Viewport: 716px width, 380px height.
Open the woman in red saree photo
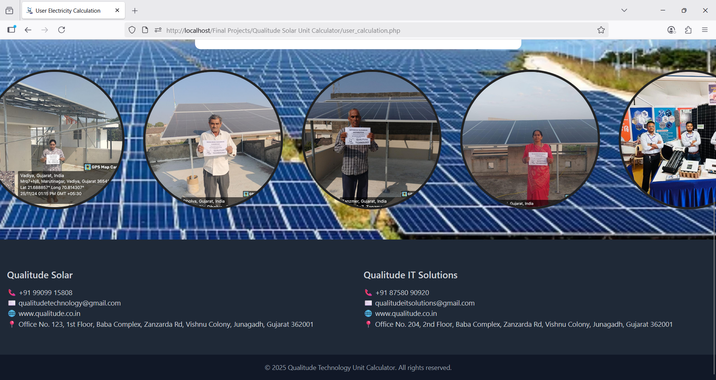tap(530, 139)
